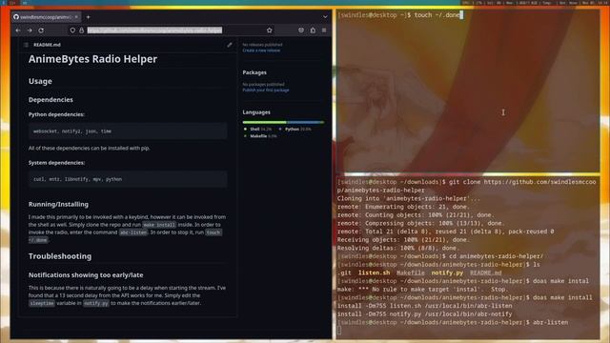Click the AnimeBytes Radio Helper heading
The image size is (610, 343).
93,59
